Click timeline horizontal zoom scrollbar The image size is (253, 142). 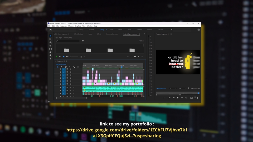point(71,98)
